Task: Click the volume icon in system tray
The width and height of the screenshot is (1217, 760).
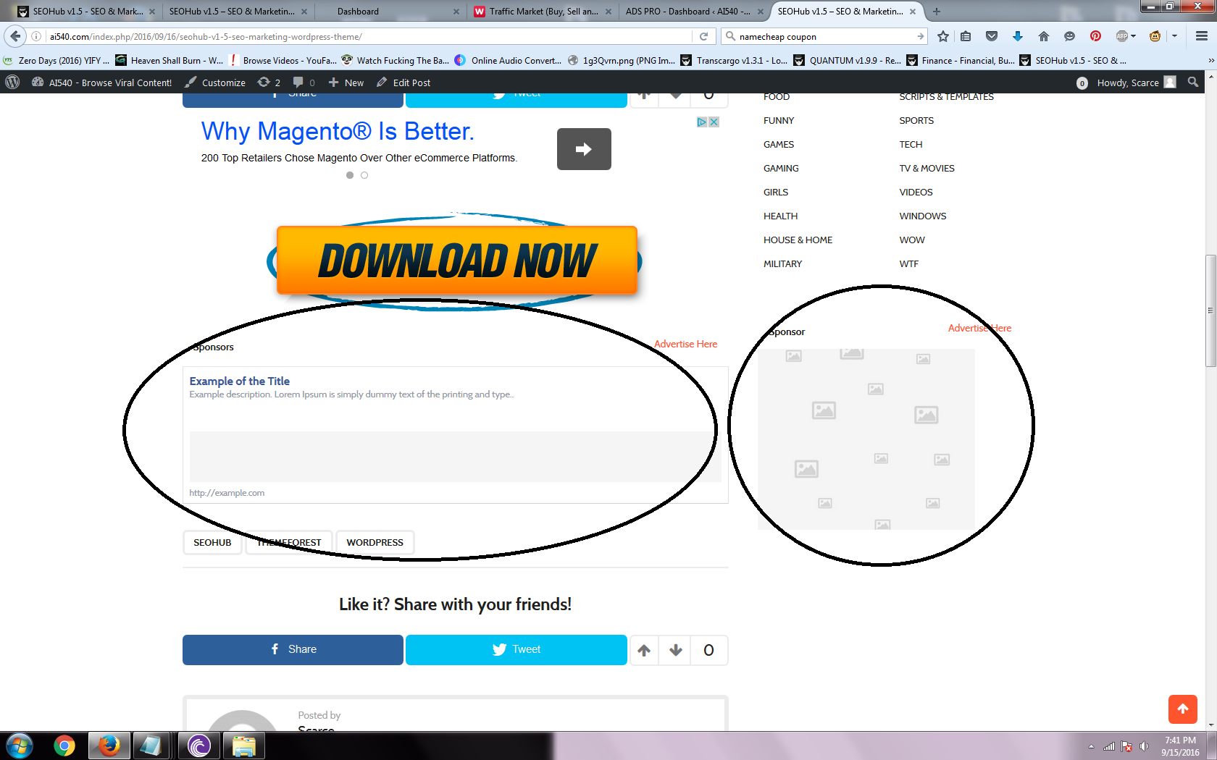Action: click(x=1144, y=746)
